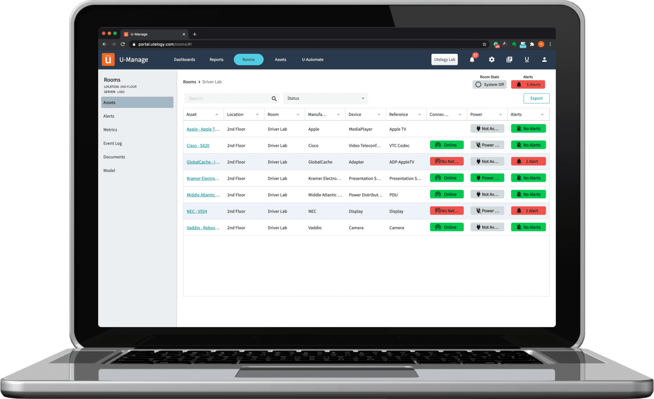Bookmark page with the star icon

484,44
